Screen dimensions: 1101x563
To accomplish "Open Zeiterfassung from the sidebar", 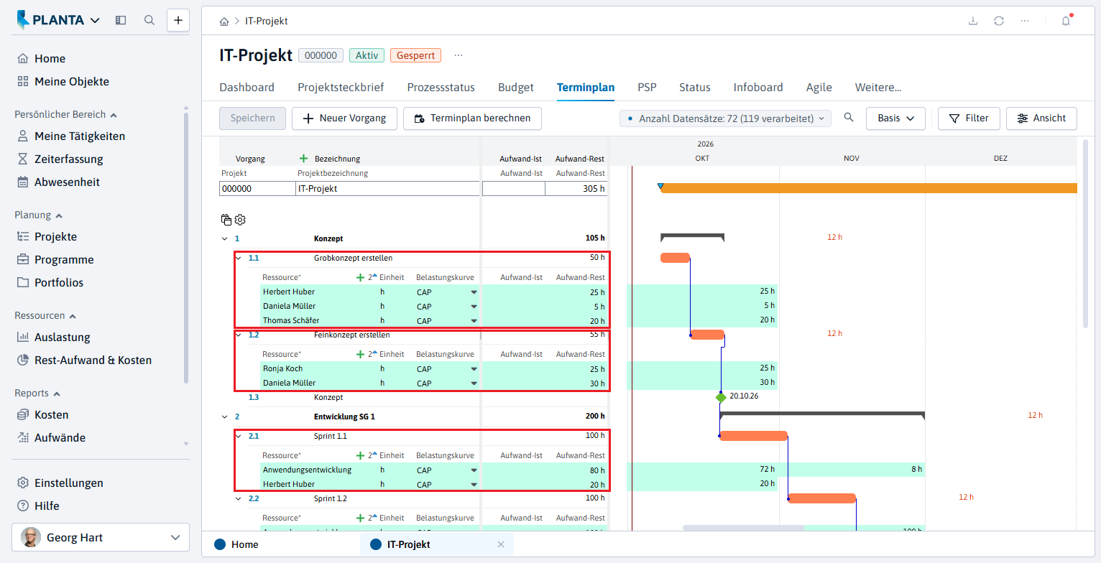I will point(69,159).
